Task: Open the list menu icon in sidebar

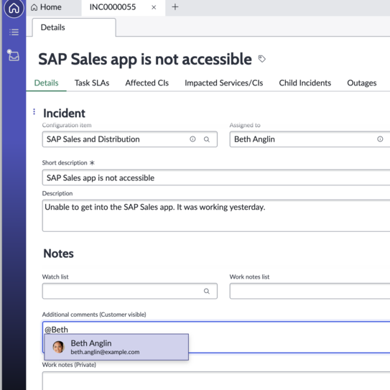Action: pyautogui.click(x=14, y=32)
